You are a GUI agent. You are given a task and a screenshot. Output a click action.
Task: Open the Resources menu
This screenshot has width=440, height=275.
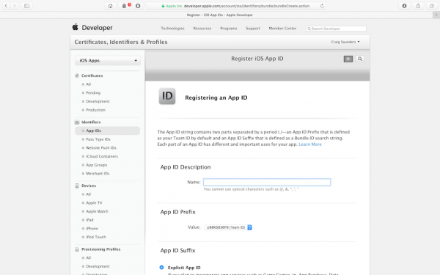[202, 29]
